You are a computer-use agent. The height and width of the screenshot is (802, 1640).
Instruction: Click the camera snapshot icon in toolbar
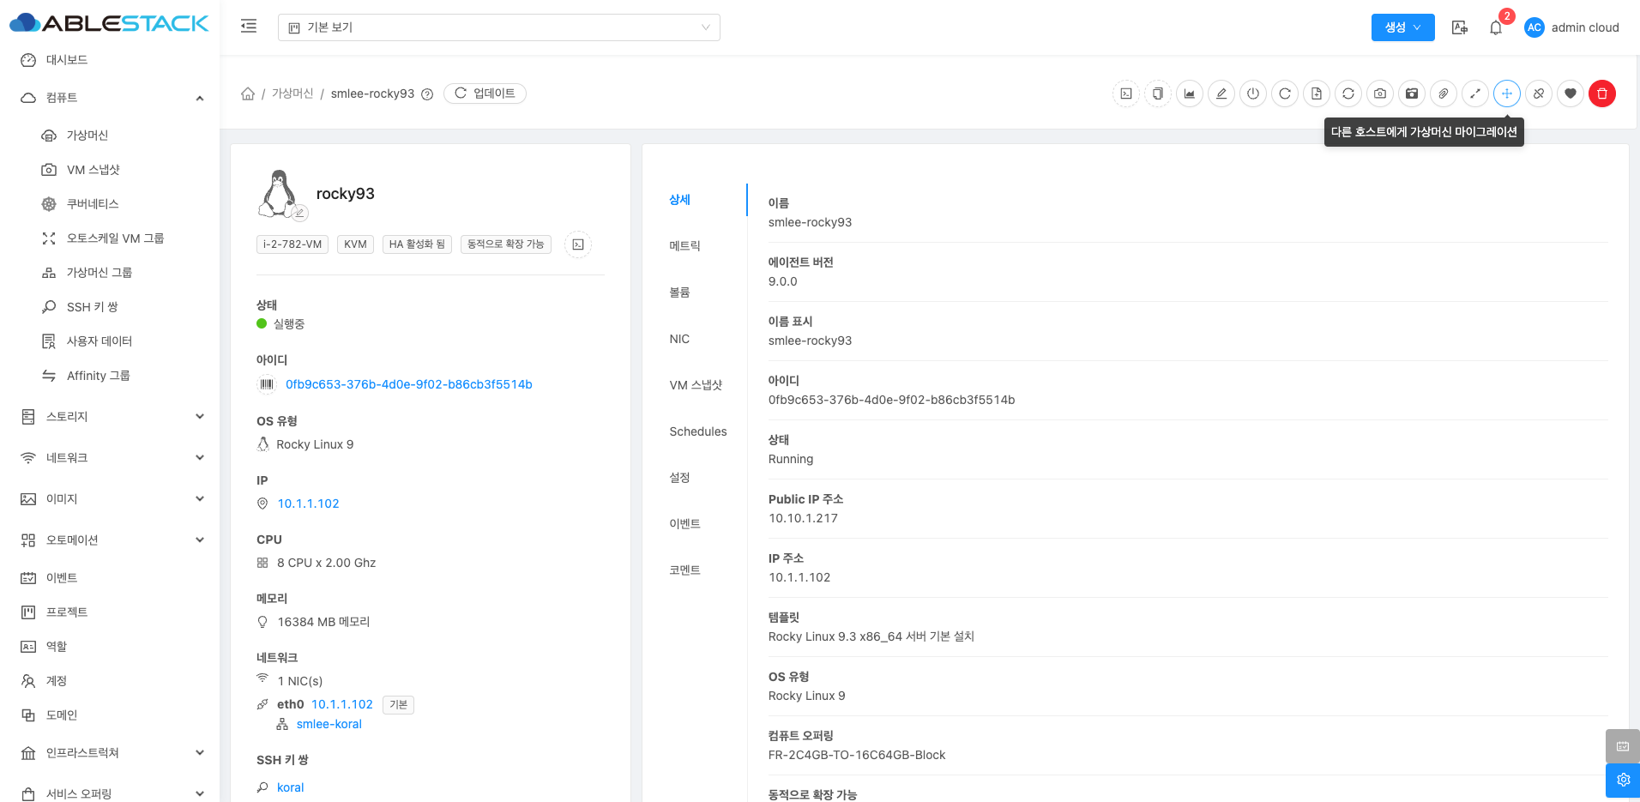click(x=1380, y=93)
